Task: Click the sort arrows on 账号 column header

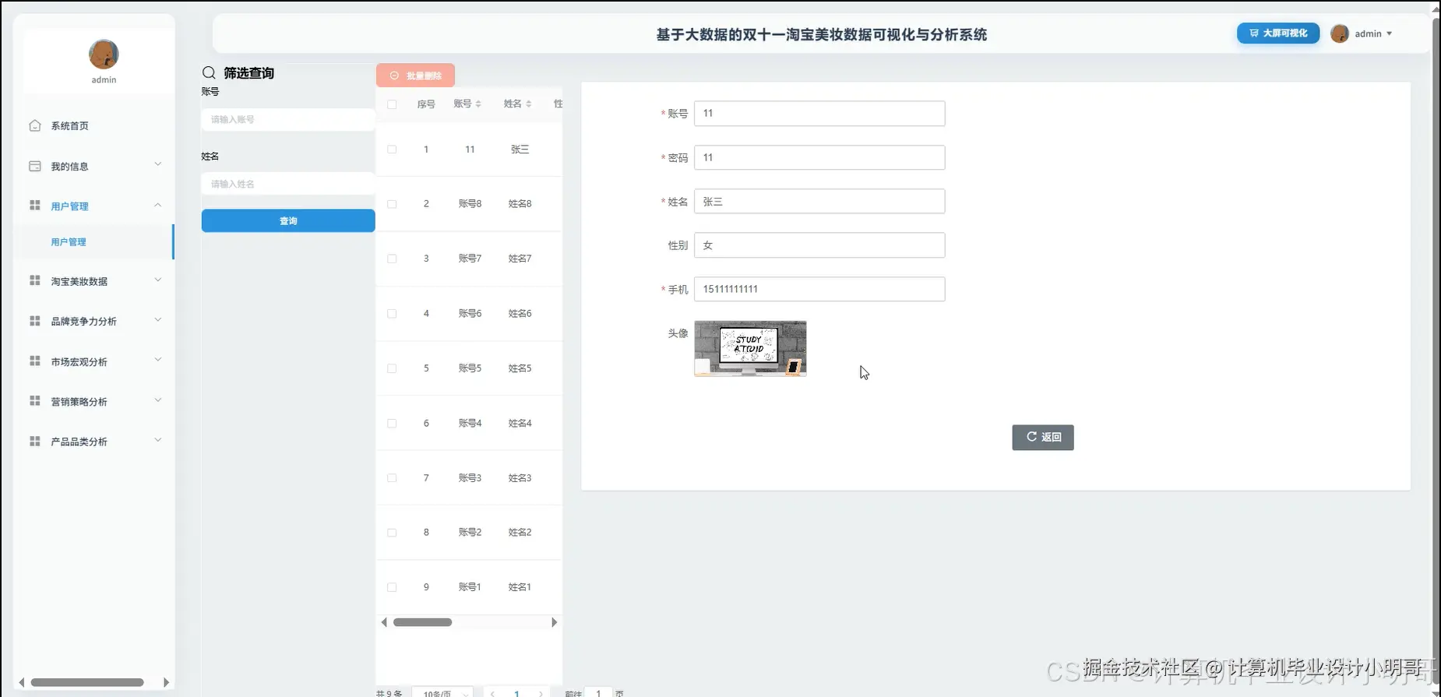Action: click(478, 104)
